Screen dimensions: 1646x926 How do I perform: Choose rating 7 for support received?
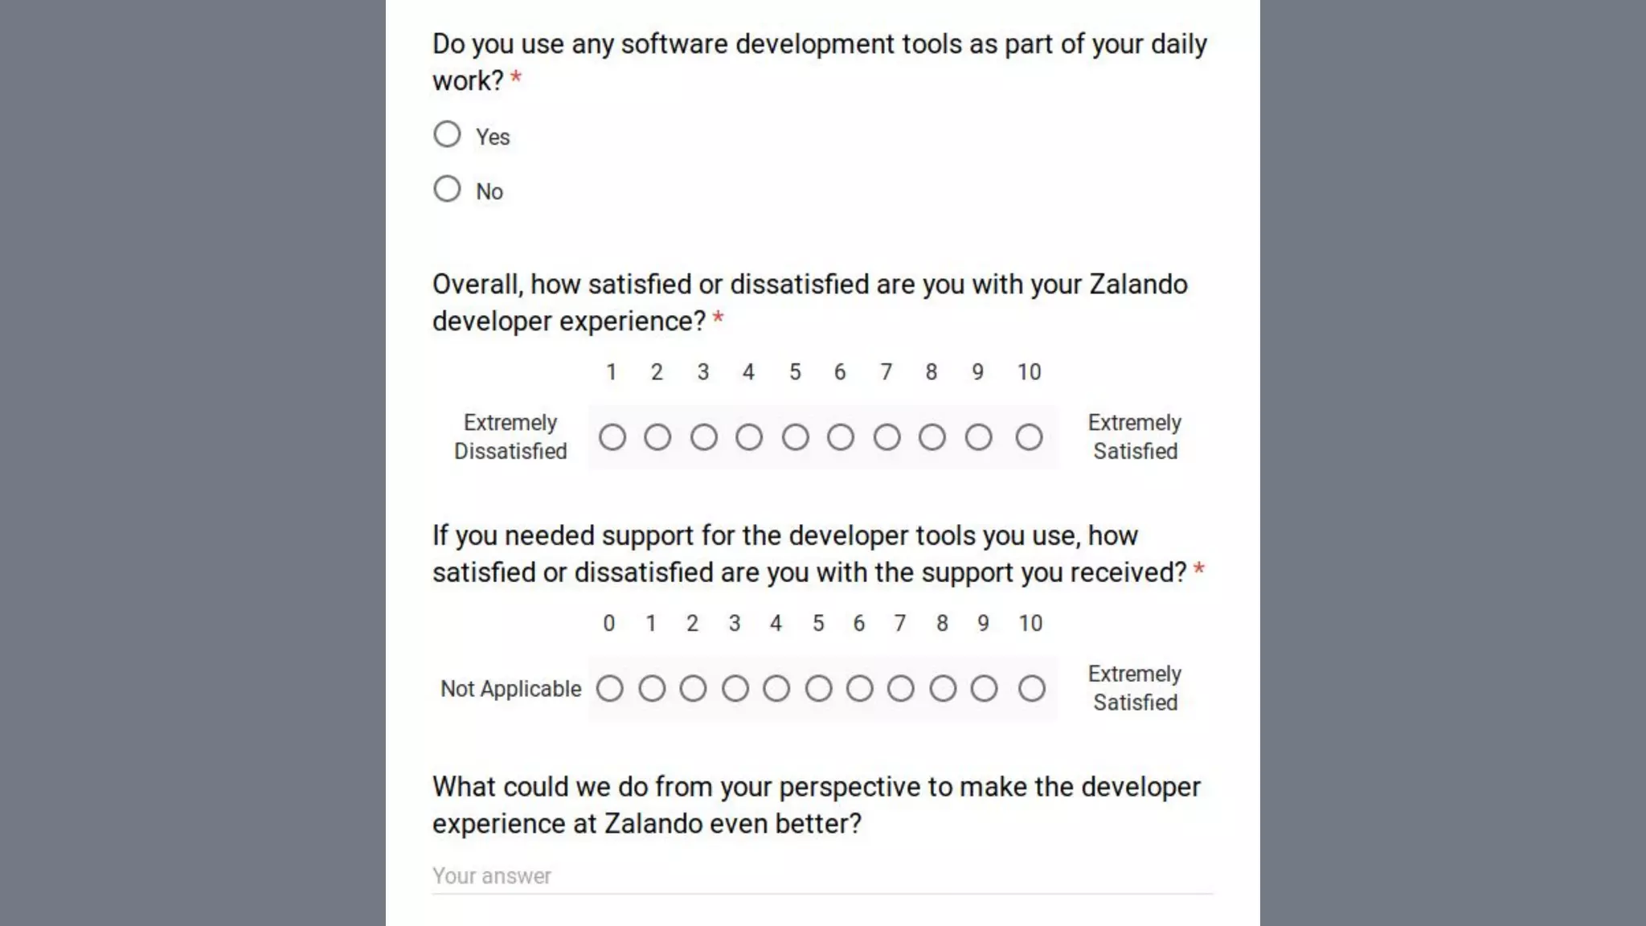point(901,689)
